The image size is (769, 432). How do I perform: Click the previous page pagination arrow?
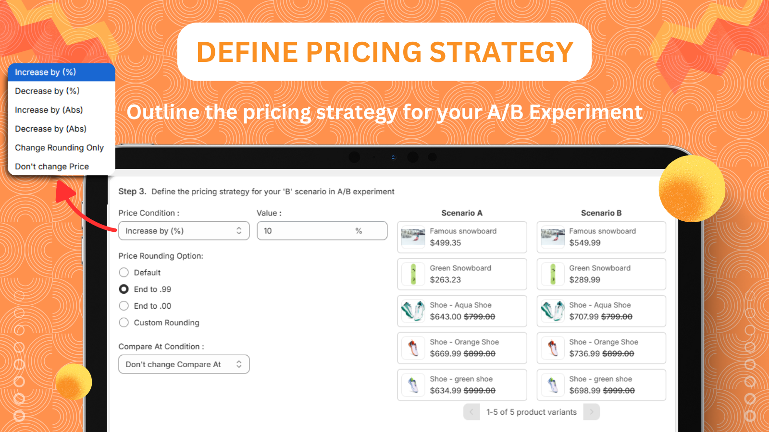tap(471, 412)
